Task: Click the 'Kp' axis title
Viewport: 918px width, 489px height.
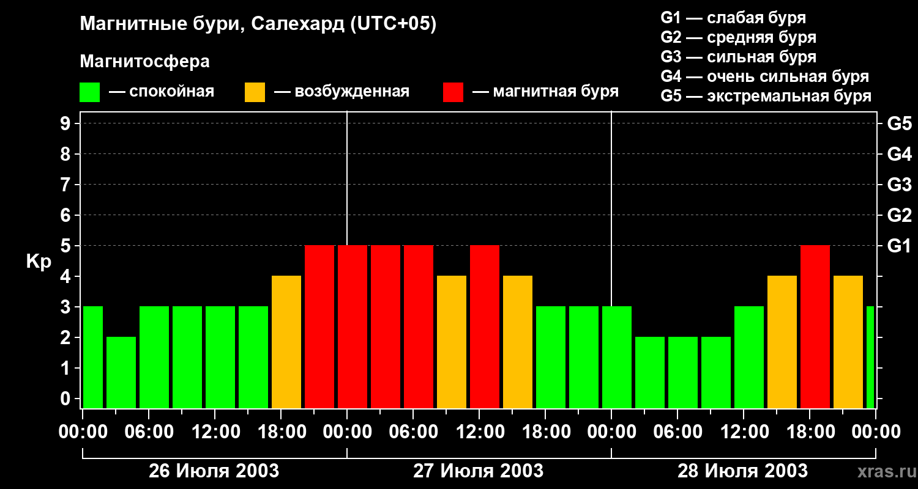Action: 39,262
